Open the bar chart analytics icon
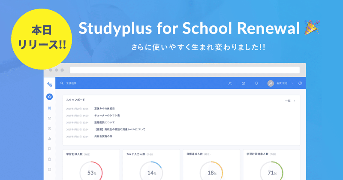The height and width of the screenshot is (180, 343). pyautogui.click(x=49, y=139)
